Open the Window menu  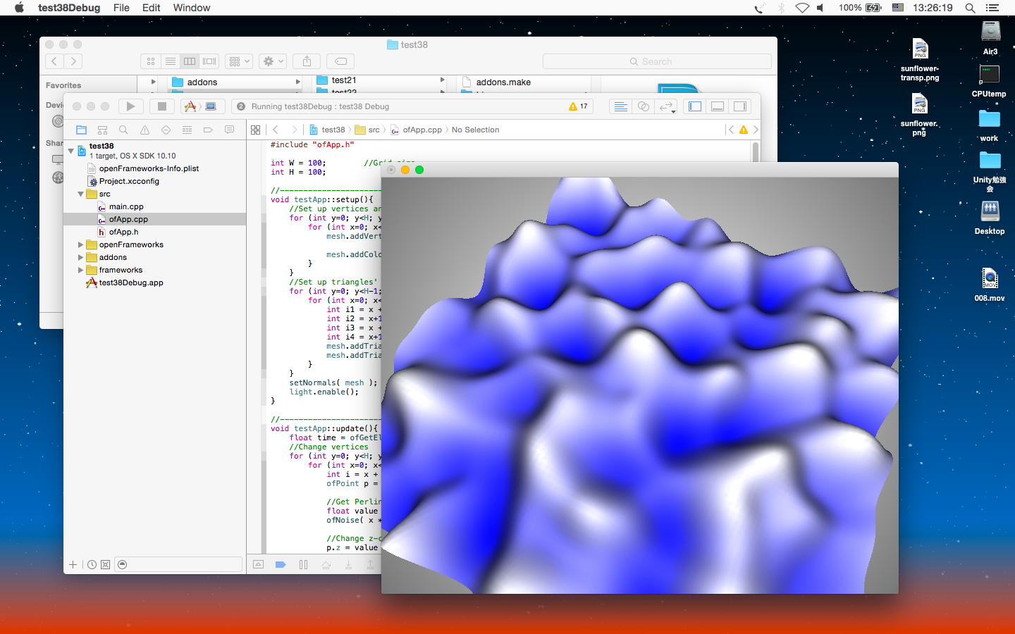tap(192, 8)
